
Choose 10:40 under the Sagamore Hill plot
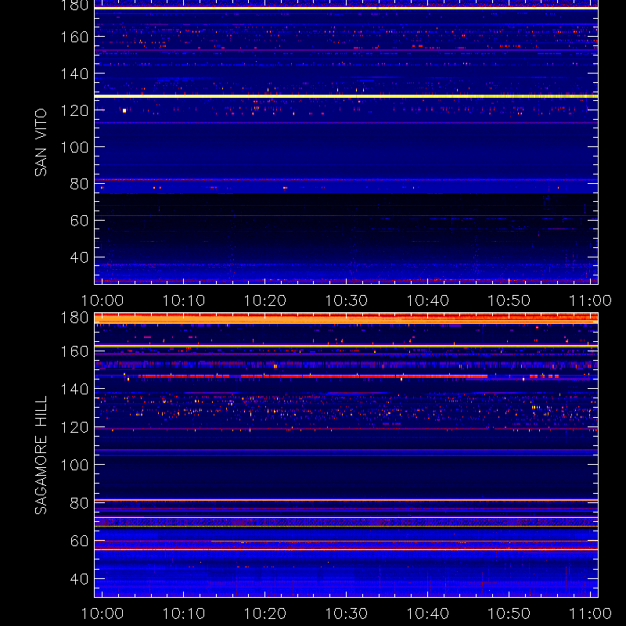tap(427, 613)
